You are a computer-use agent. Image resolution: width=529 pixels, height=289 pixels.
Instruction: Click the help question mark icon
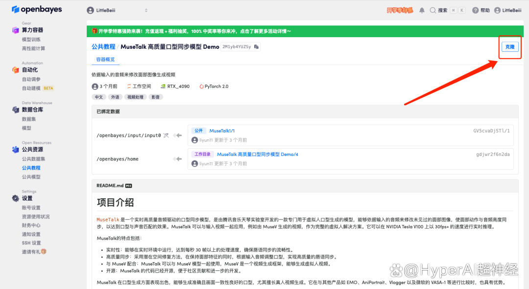[475, 10]
